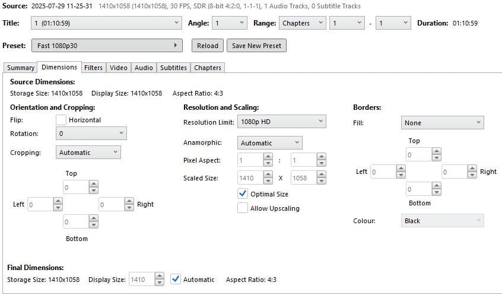Increase the Pixel Aspect first value
Screen dimensions: 502x295
pos(268,156)
